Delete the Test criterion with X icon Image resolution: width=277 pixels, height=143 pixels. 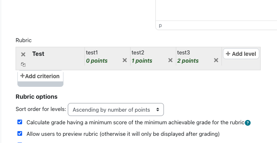click(23, 54)
